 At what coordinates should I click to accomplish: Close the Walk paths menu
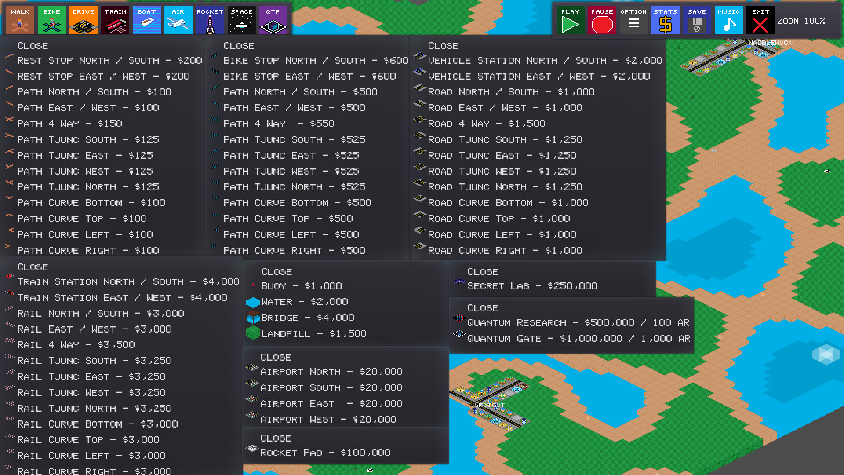33,46
